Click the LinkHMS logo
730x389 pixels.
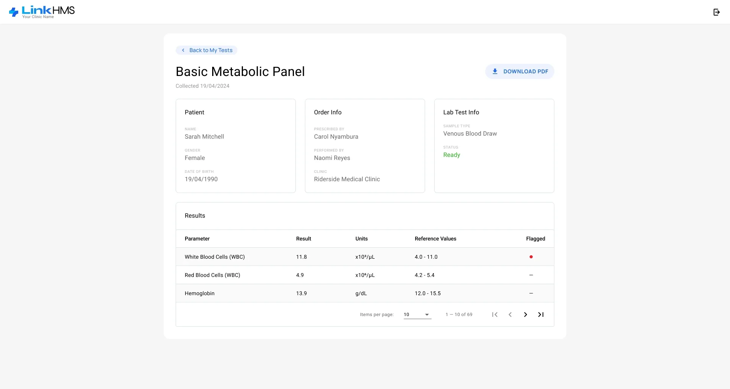[42, 12]
